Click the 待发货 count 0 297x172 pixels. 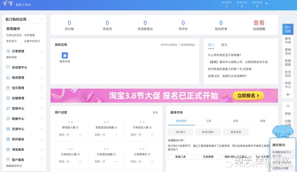pyautogui.click(x=107, y=23)
